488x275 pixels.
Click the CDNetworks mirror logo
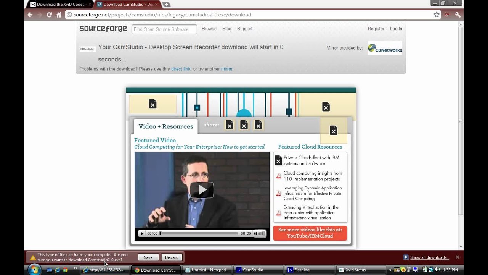click(385, 48)
